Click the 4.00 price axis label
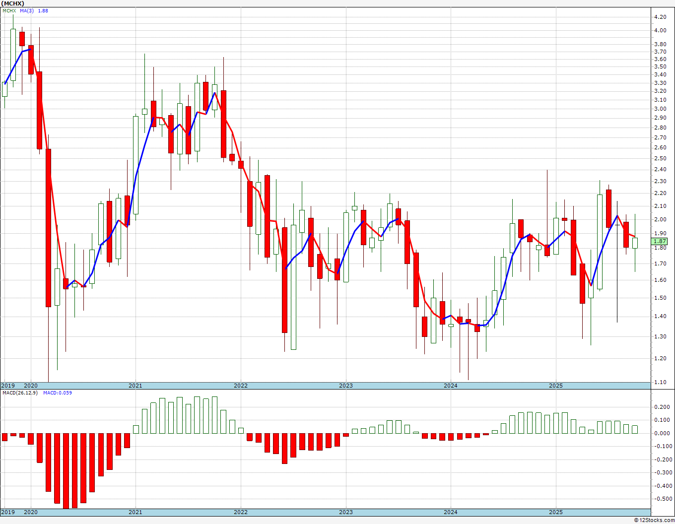This screenshot has height=524, width=675. point(660,30)
